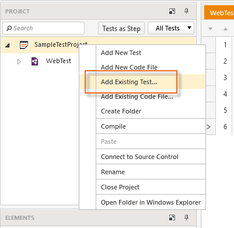Screen dimensions: 234x228
Task: Select the SampleTestProject tree item
Action: (x=61, y=44)
